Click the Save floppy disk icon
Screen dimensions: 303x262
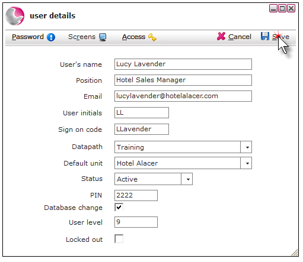[265, 36]
